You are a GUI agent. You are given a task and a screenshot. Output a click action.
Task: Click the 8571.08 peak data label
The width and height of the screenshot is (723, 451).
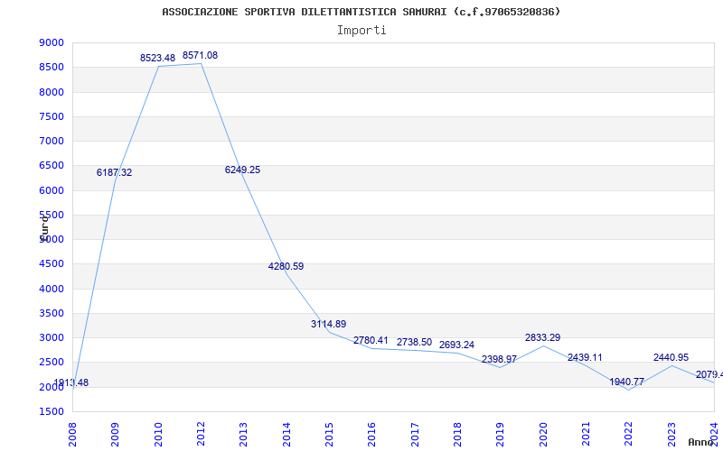point(200,56)
